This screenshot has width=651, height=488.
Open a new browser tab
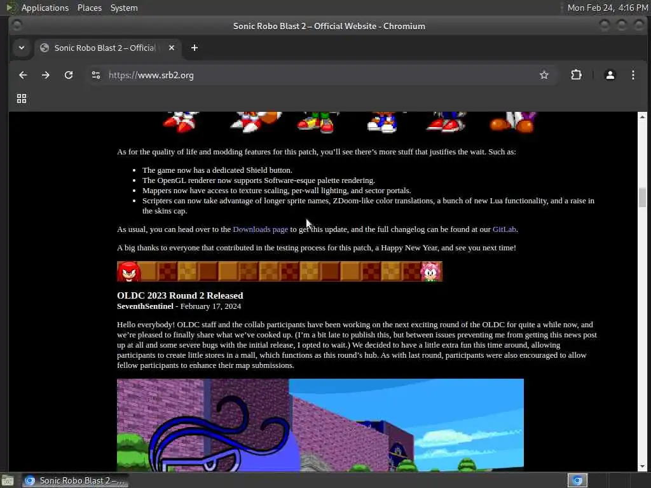(x=195, y=48)
